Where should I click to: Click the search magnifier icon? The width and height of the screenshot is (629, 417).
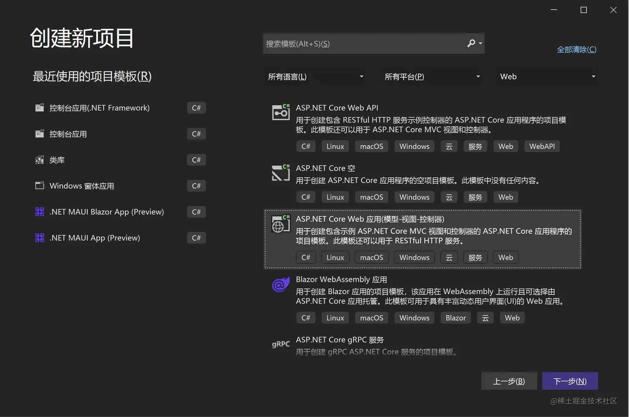click(x=471, y=43)
